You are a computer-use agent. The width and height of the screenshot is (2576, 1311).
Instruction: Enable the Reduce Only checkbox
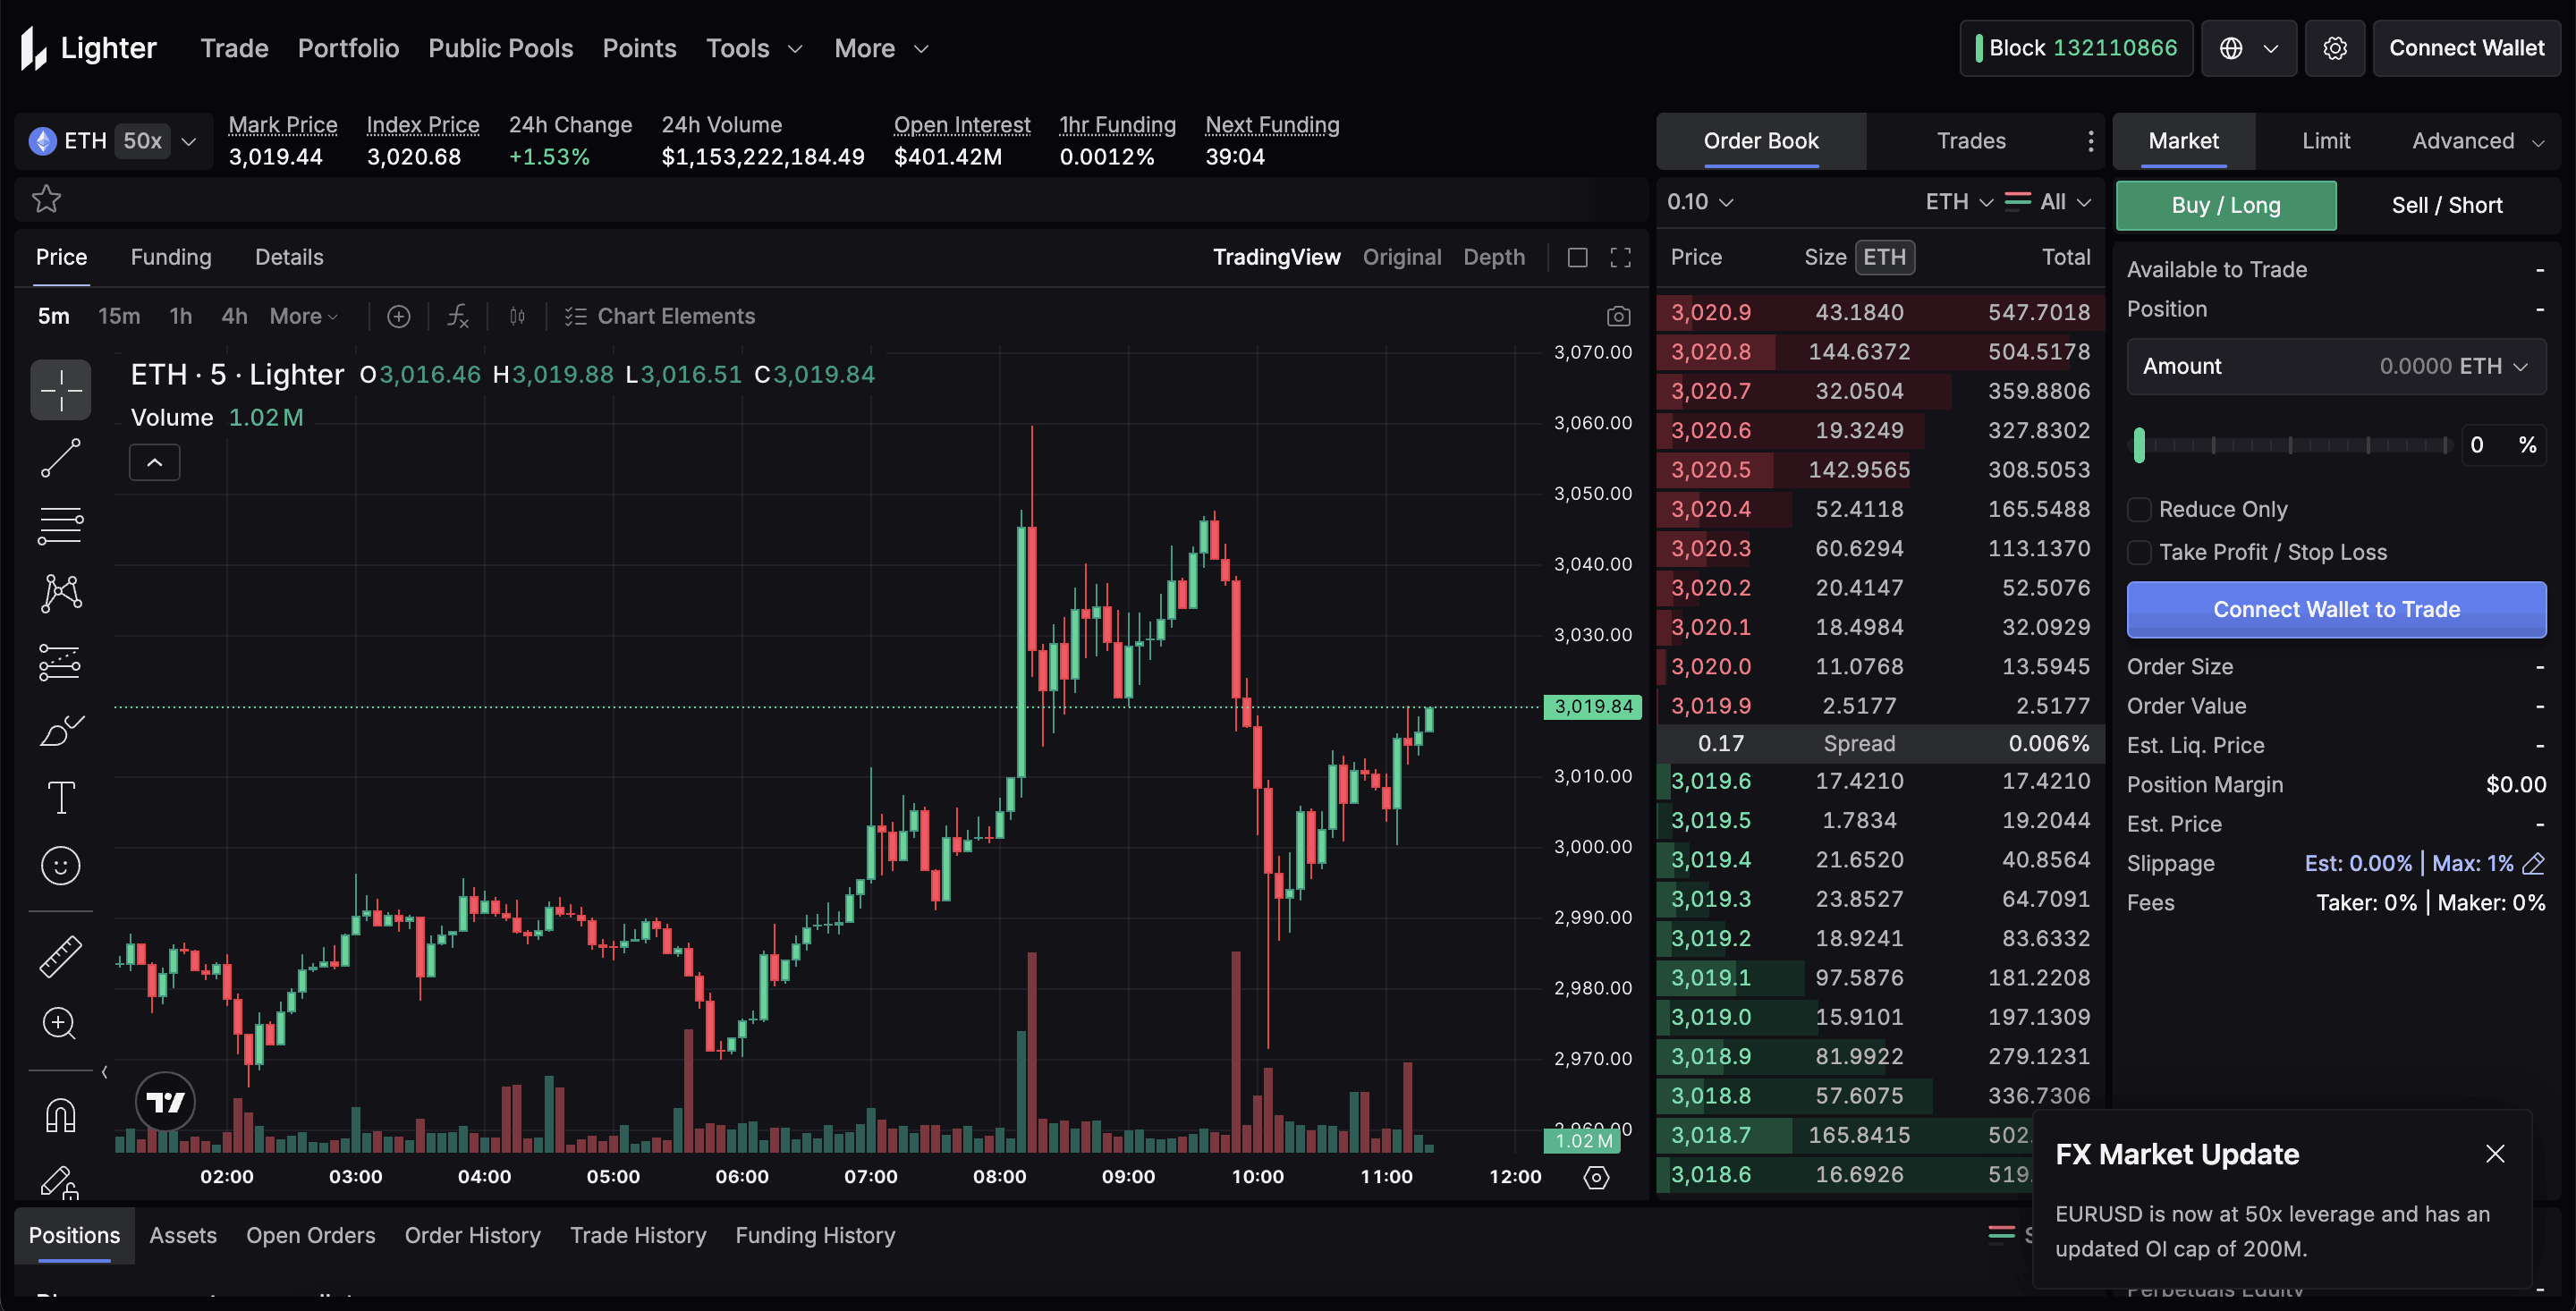[x=2139, y=509]
